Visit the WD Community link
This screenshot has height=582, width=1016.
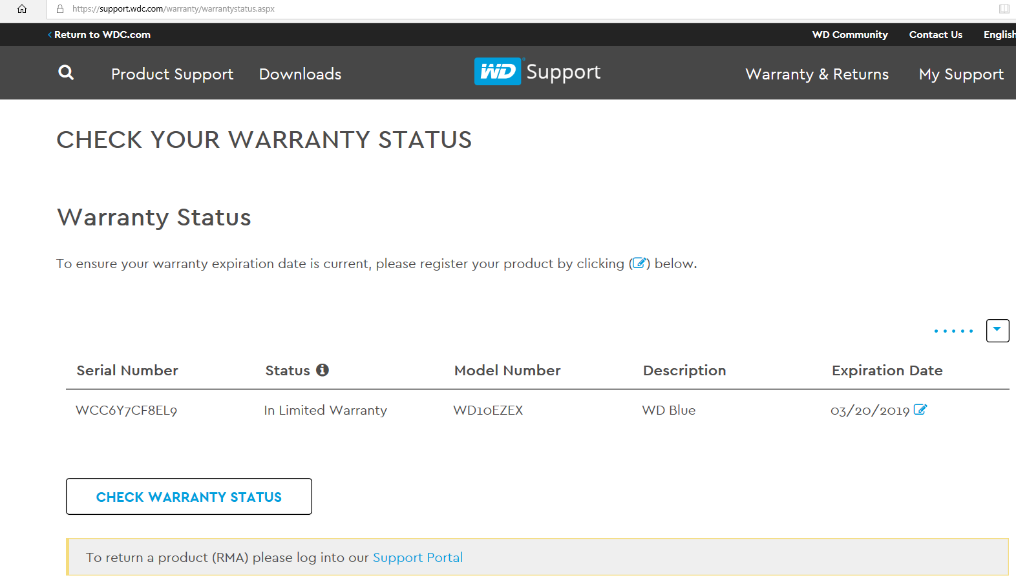pyautogui.click(x=850, y=35)
